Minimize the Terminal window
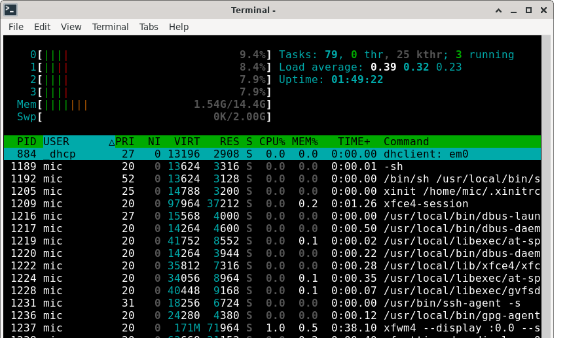Screen dimensions: 567x338 (513, 10)
